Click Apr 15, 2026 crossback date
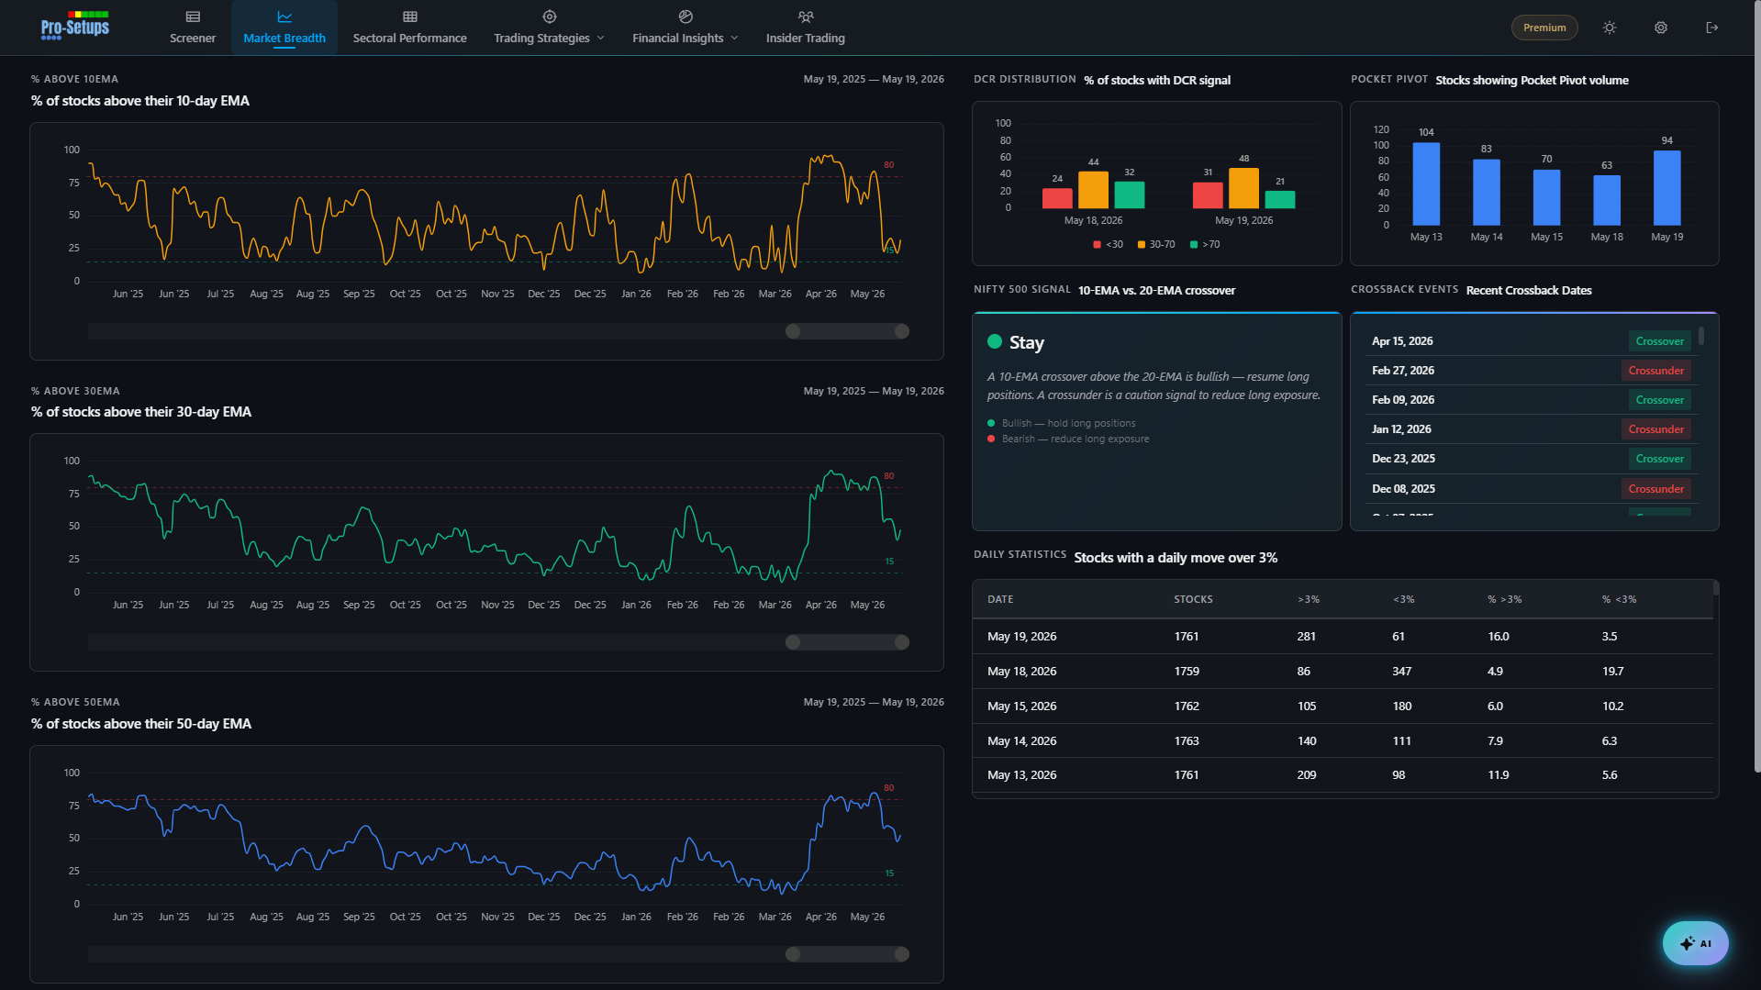 click(x=1402, y=341)
